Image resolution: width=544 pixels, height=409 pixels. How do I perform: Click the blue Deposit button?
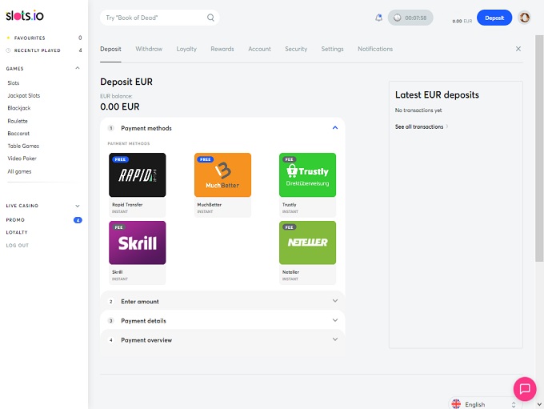pyautogui.click(x=494, y=18)
